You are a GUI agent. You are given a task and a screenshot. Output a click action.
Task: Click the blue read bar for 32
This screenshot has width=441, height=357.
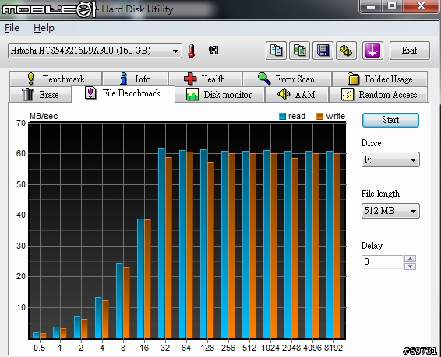click(x=162, y=243)
